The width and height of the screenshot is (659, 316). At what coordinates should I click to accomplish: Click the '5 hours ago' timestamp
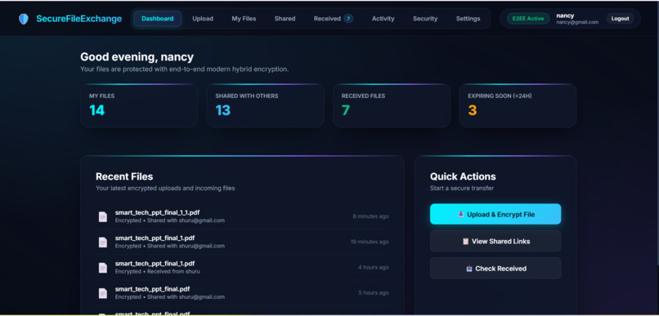click(x=374, y=293)
